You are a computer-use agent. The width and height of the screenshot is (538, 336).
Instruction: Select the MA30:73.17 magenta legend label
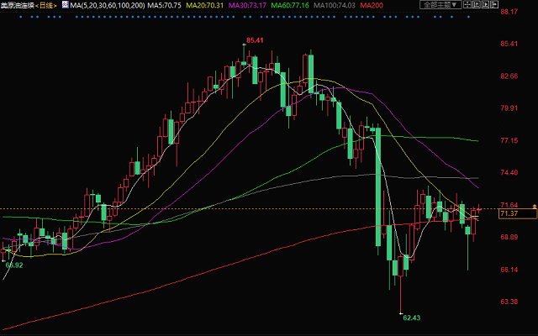point(245,5)
